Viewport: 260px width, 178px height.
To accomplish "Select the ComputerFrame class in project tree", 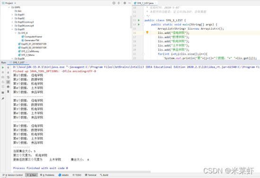I will pyautogui.click(x=32, y=36).
